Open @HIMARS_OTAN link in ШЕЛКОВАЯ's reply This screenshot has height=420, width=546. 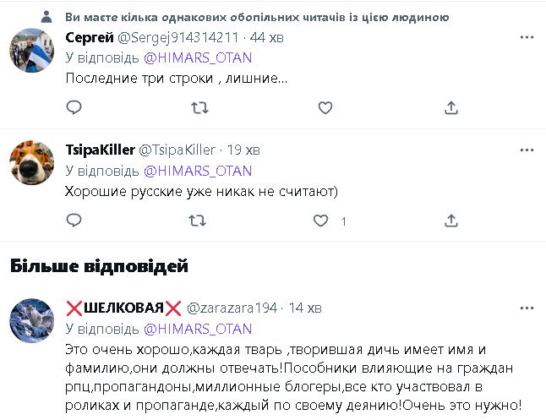(198, 328)
